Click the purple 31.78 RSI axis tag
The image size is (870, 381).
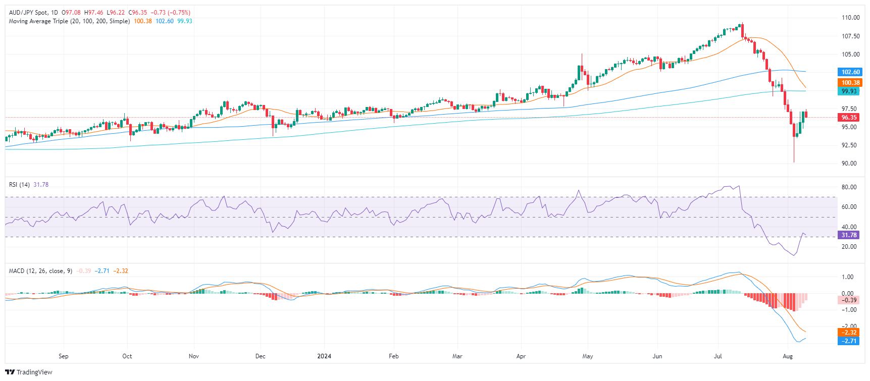click(848, 235)
